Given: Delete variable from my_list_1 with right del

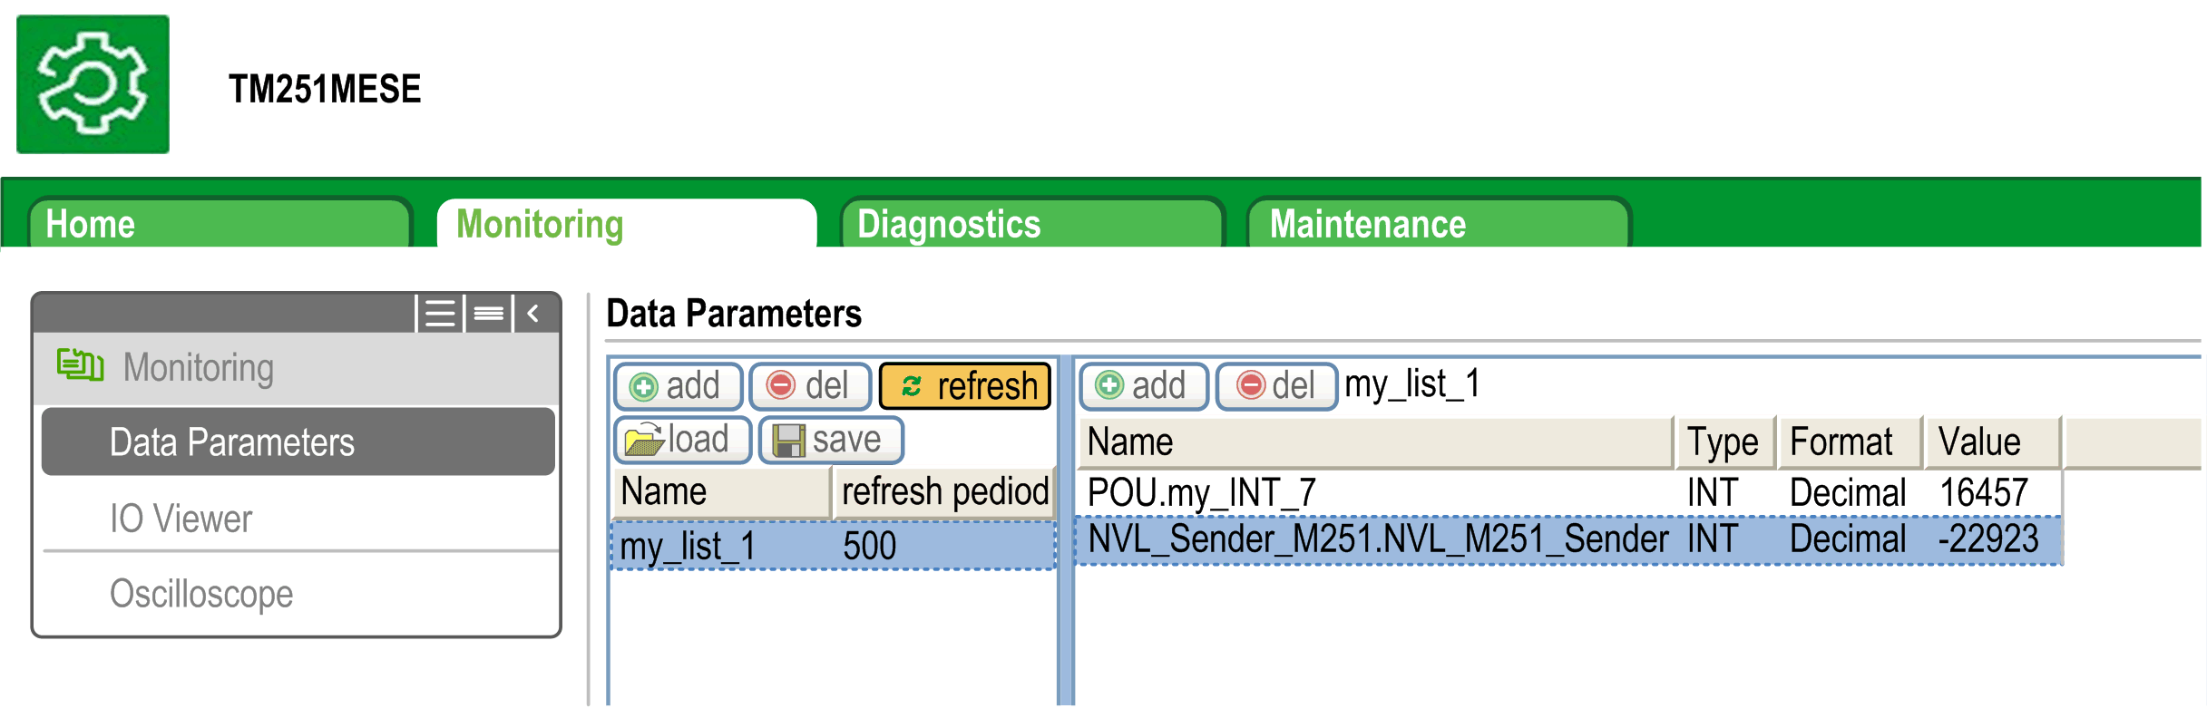Looking at the screenshot, I should [x=1275, y=386].
